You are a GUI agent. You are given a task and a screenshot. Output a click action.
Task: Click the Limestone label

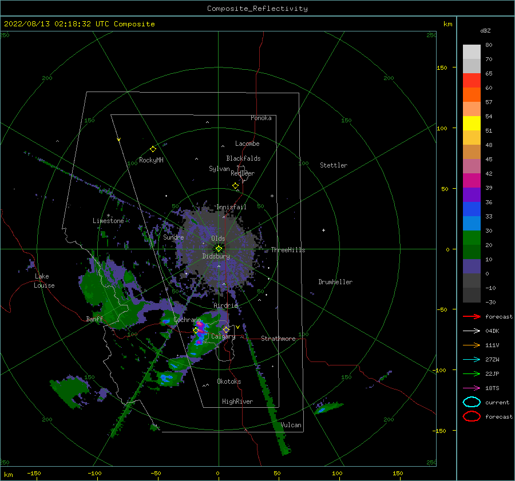108,221
